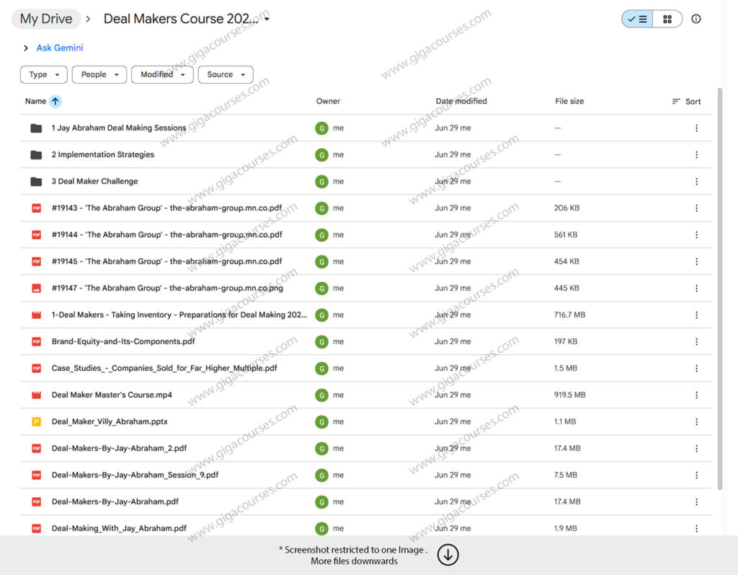Click the Date modified column header
Viewport: 738px width, 575px height.
(x=461, y=101)
